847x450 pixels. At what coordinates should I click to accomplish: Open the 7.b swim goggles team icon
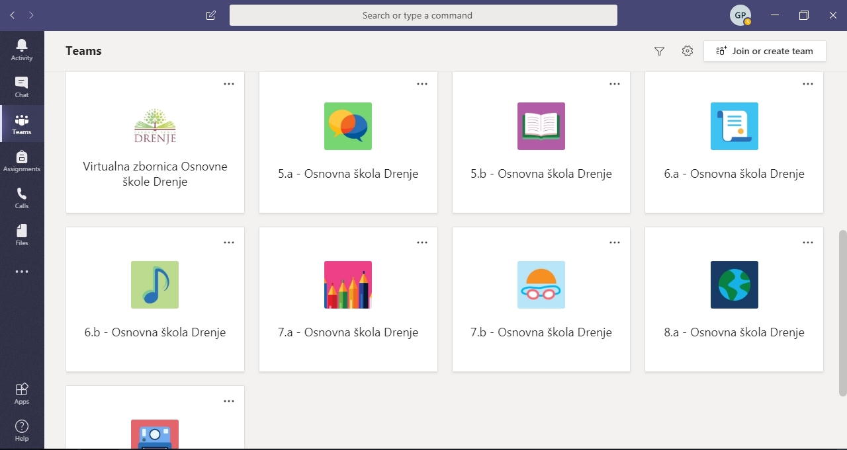(541, 285)
